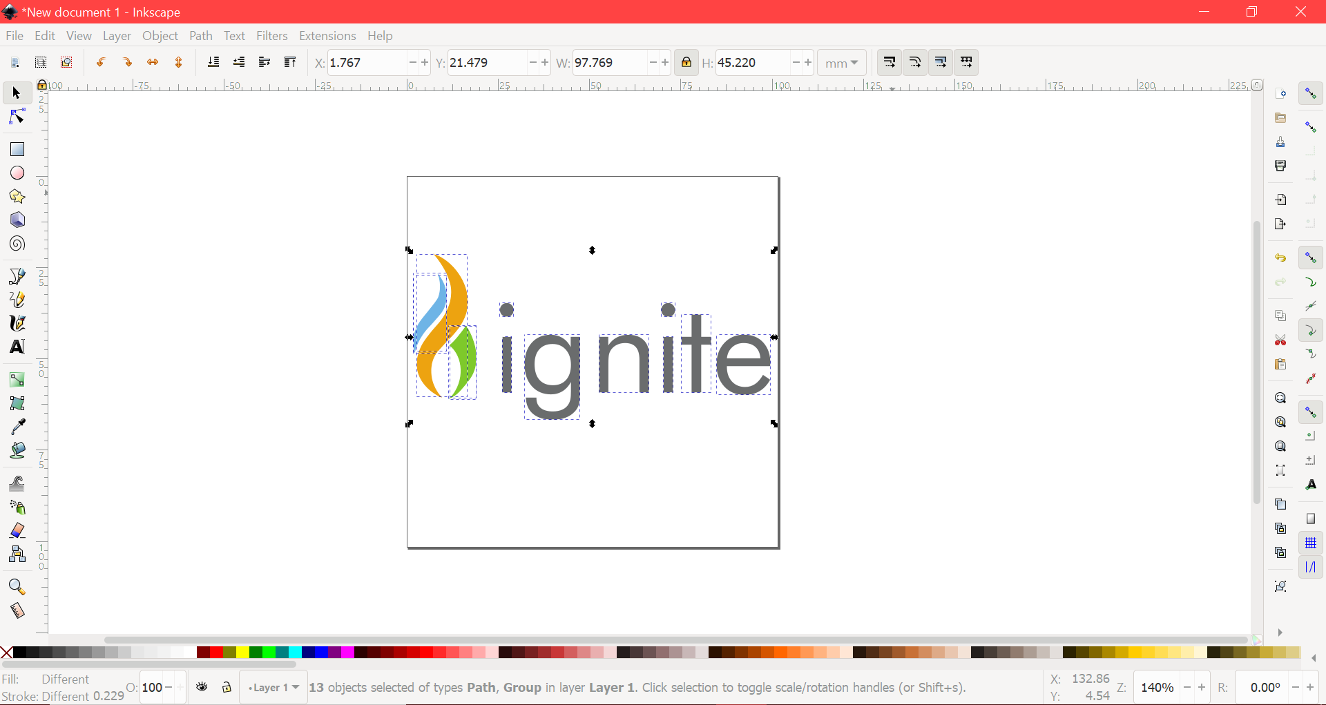
Task: Select the 3D box tool
Action: coord(17,220)
